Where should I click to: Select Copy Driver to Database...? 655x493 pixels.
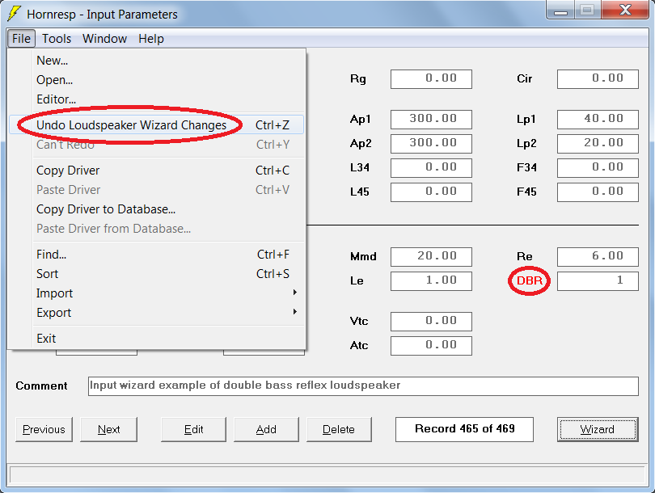coord(156,209)
